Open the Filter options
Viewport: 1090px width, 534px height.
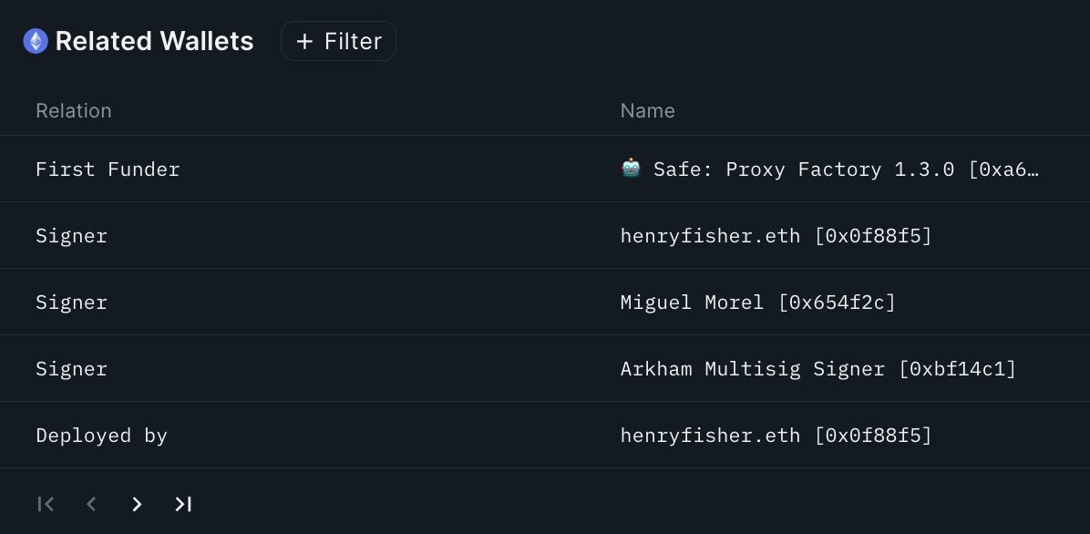click(338, 41)
